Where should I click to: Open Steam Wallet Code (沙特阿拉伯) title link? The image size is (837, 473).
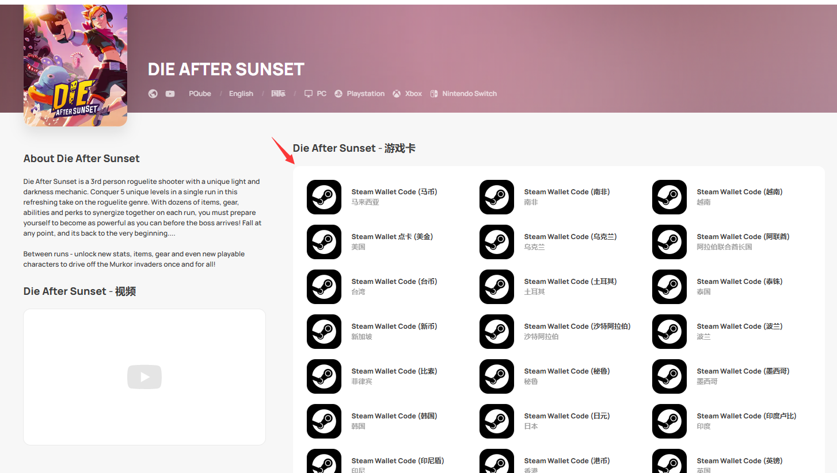point(577,326)
